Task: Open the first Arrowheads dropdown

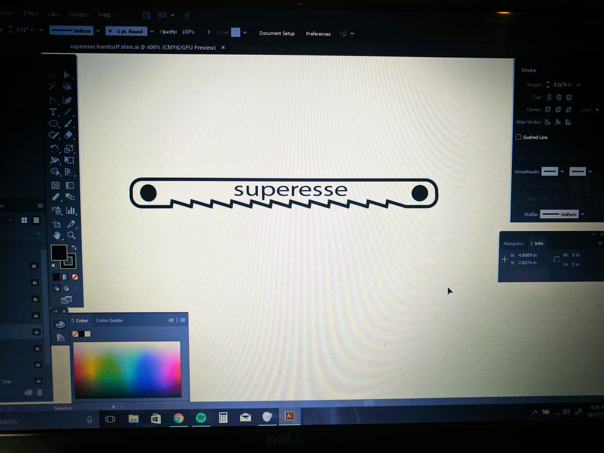Action: 562,172
